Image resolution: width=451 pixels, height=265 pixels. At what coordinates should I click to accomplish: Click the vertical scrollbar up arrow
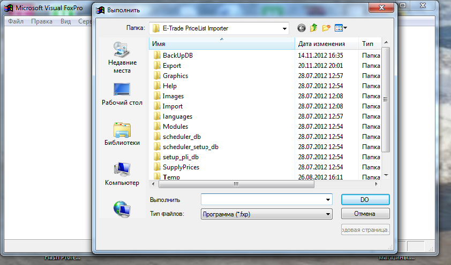tap(386, 42)
